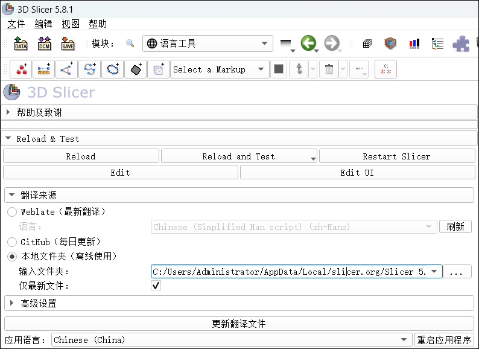479x349 pixels.
Task: Uncheck the 仅最新文件 checkbox
Action: coord(156,286)
